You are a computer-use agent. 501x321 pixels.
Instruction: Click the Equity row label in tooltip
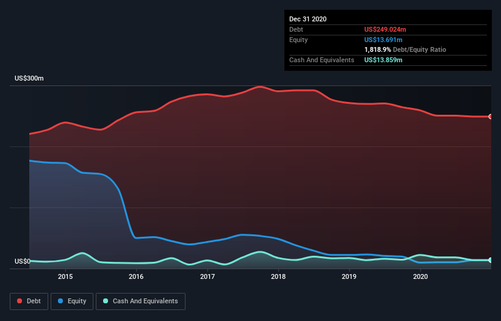click(x=298, y=40)
